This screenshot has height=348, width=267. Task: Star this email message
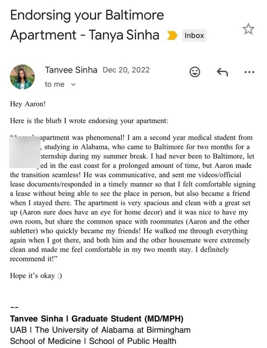coord(248,30)
